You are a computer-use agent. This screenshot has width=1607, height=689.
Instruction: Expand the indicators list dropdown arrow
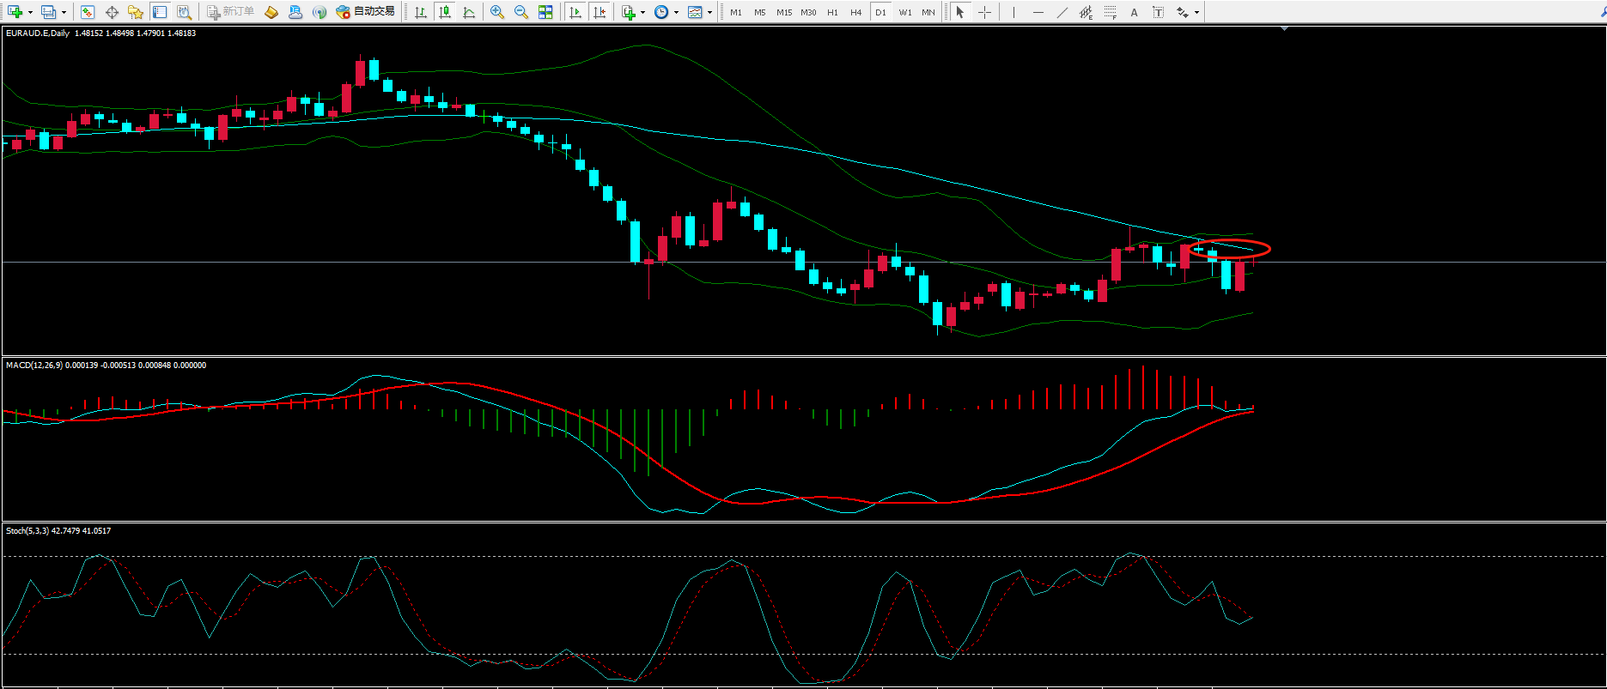(x=642, y=12)
